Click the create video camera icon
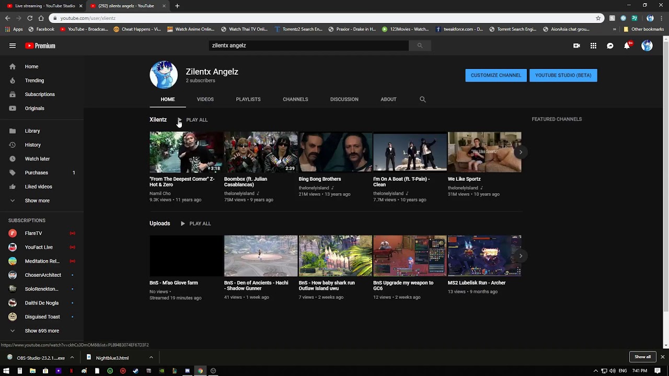 [x=576, y=46]
